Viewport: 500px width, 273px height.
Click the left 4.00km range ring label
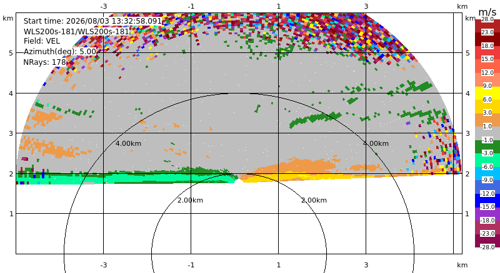click(128, 143)
